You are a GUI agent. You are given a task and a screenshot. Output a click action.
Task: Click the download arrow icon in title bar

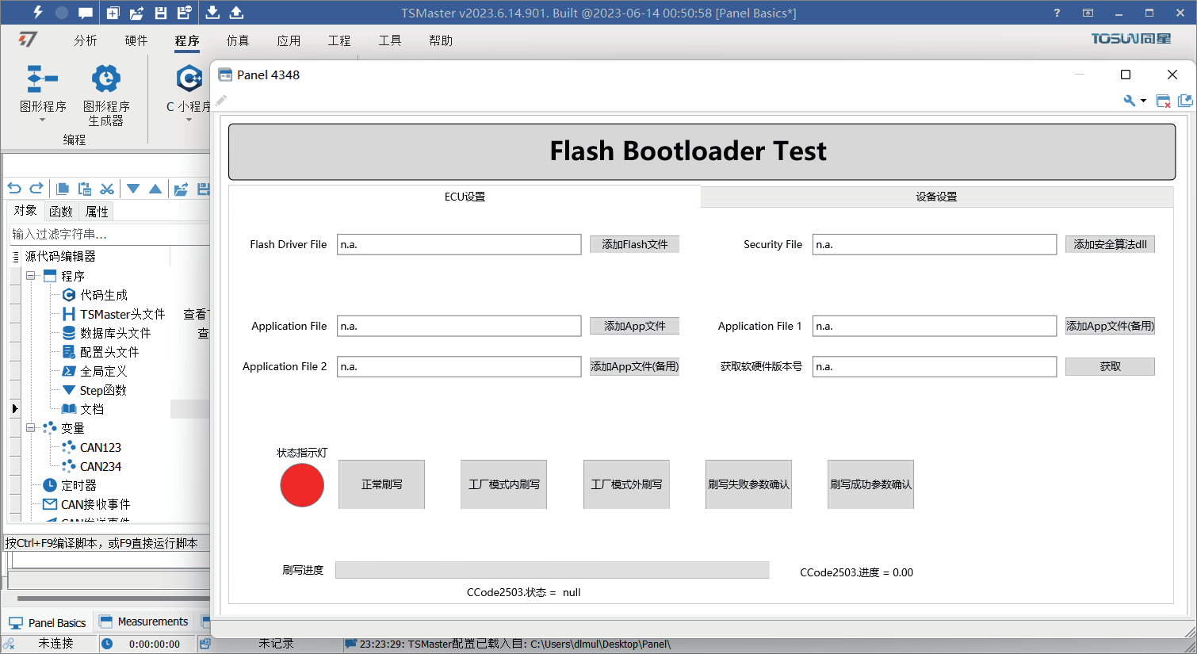pyautogui.click(x=212, y=12)
